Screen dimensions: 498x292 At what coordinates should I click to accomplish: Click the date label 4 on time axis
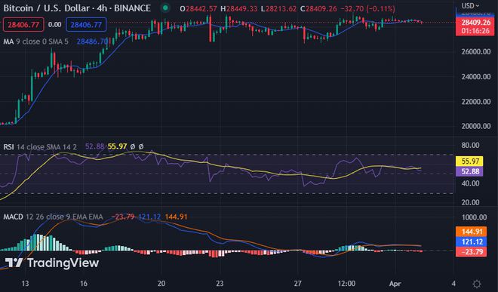coord(453,284)
